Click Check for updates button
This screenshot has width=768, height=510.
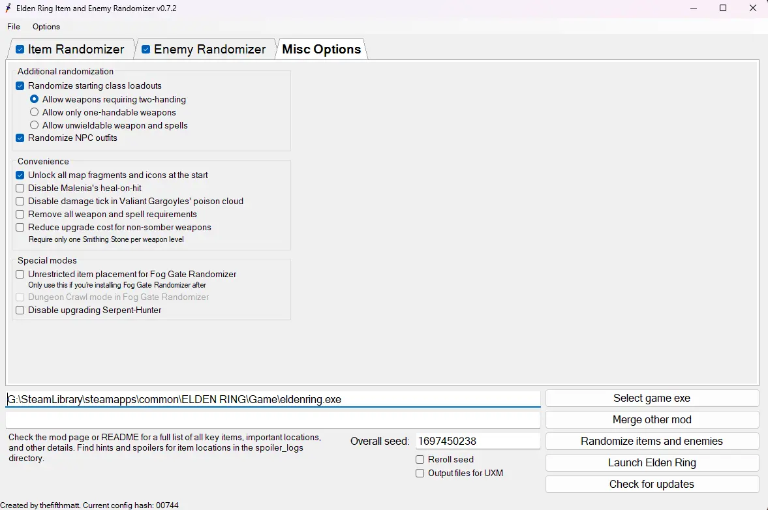[652, 485]
